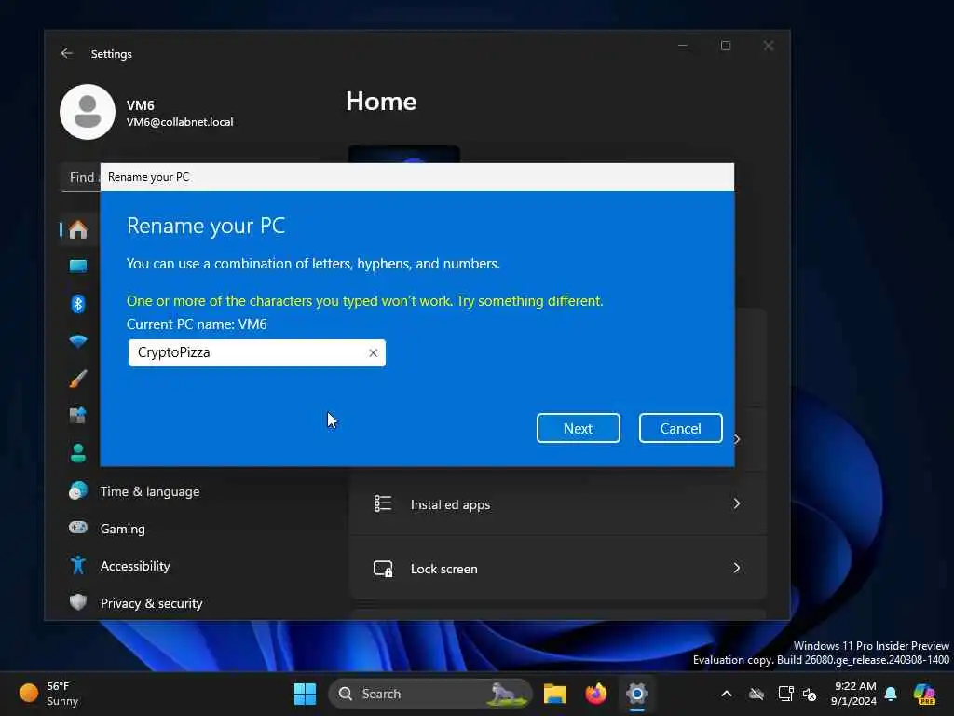Open Network & internet Wi-Fi icon

pyautogui.click(x=78, y=341)
